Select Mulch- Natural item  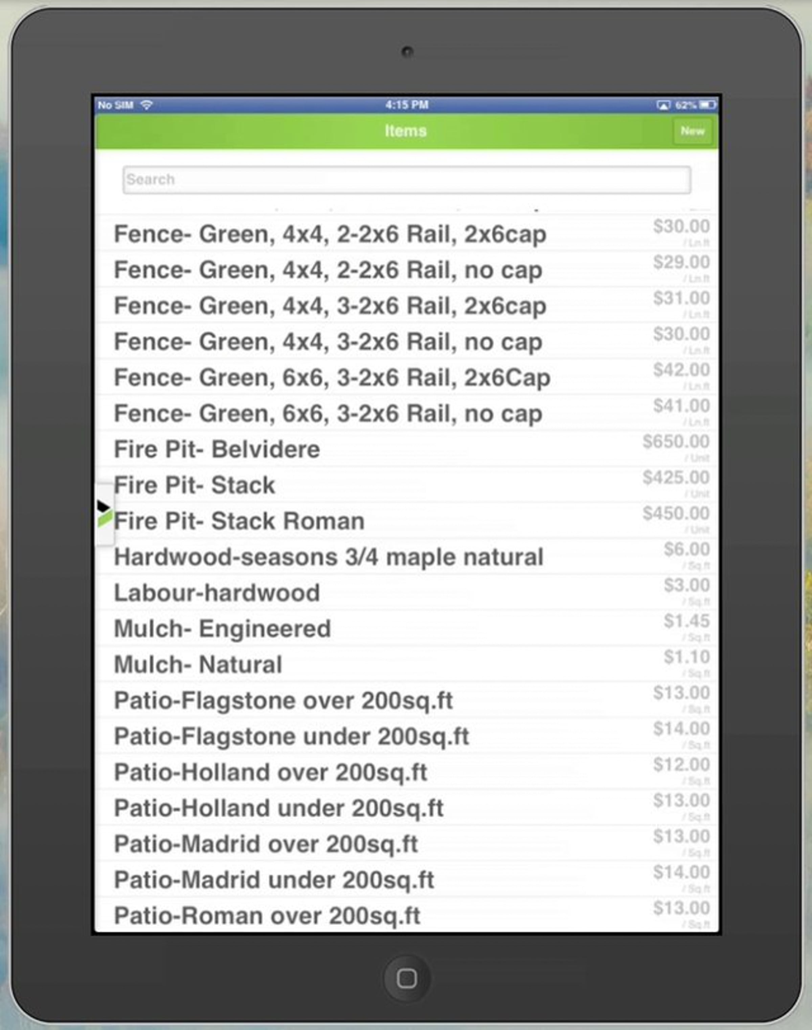point(198,665)
